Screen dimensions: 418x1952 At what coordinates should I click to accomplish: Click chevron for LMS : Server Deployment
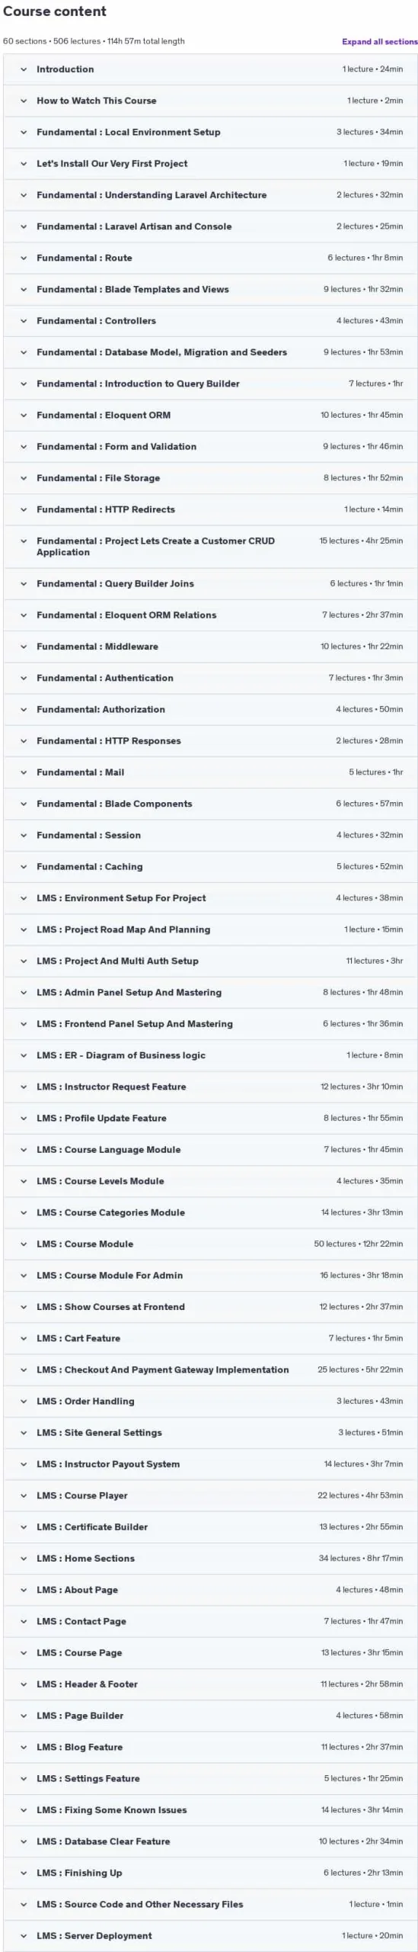[24, 1935]
